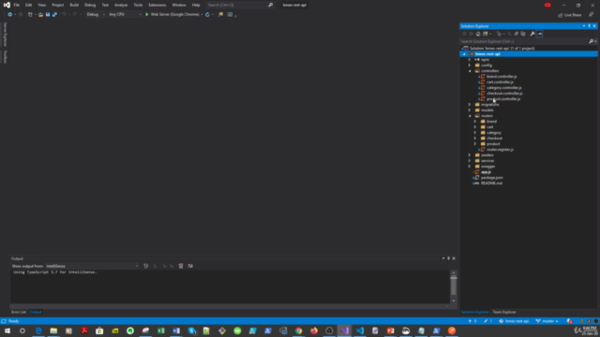Screen dimensions: 600x337
Task: Expand the npm node
Action: (x=470, y=60)
